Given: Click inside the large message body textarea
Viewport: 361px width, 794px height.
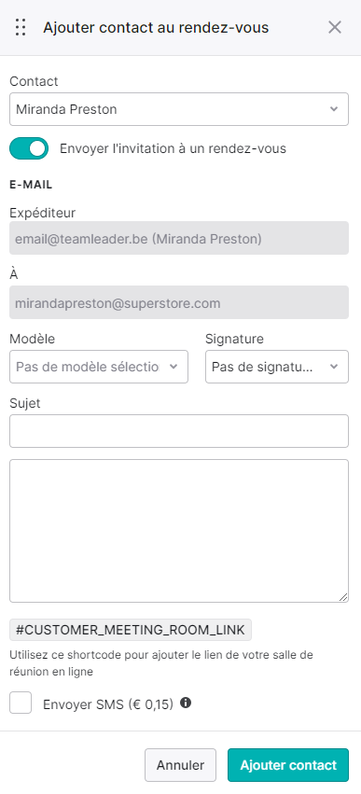Looking at the screenshot, I should point(179,531).
